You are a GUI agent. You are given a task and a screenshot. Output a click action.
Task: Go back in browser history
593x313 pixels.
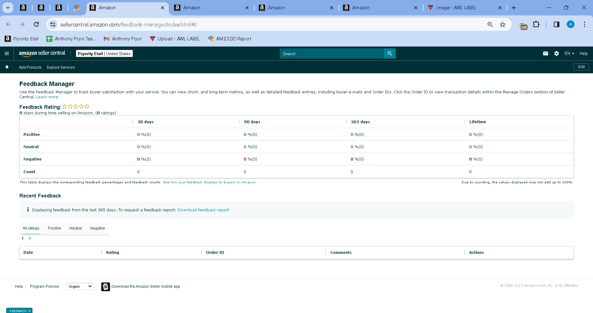click(9, 24)
